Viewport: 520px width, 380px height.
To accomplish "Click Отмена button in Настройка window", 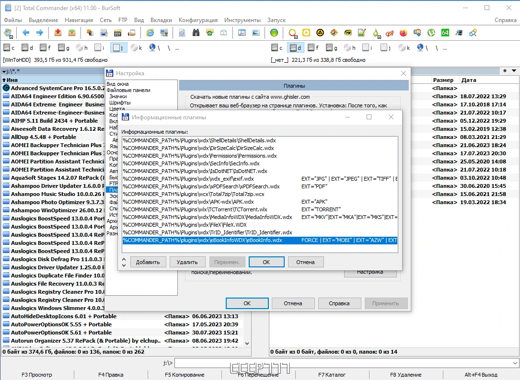I will [x=293, y=303].
